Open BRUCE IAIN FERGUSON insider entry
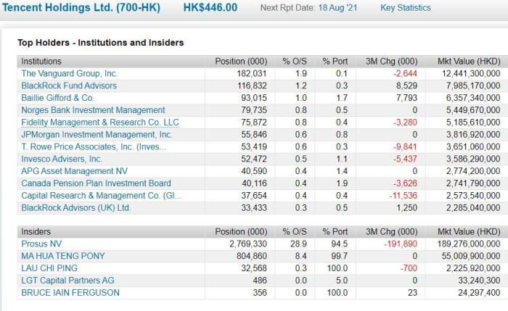Viewport: 508px width, 311px height. (70, 293)
